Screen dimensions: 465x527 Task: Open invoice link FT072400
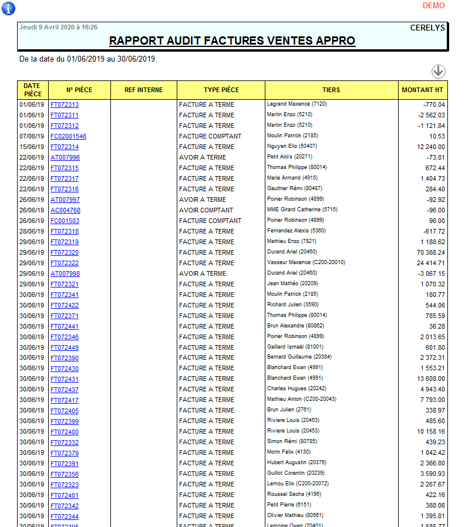click(65, 432)
